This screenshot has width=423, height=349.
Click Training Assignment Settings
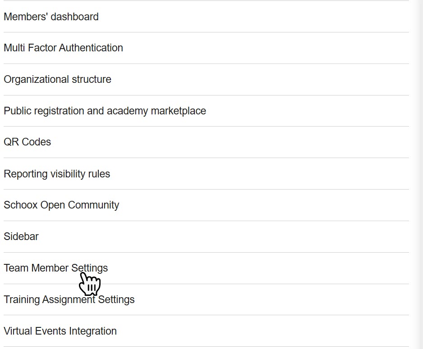[69, 299]
